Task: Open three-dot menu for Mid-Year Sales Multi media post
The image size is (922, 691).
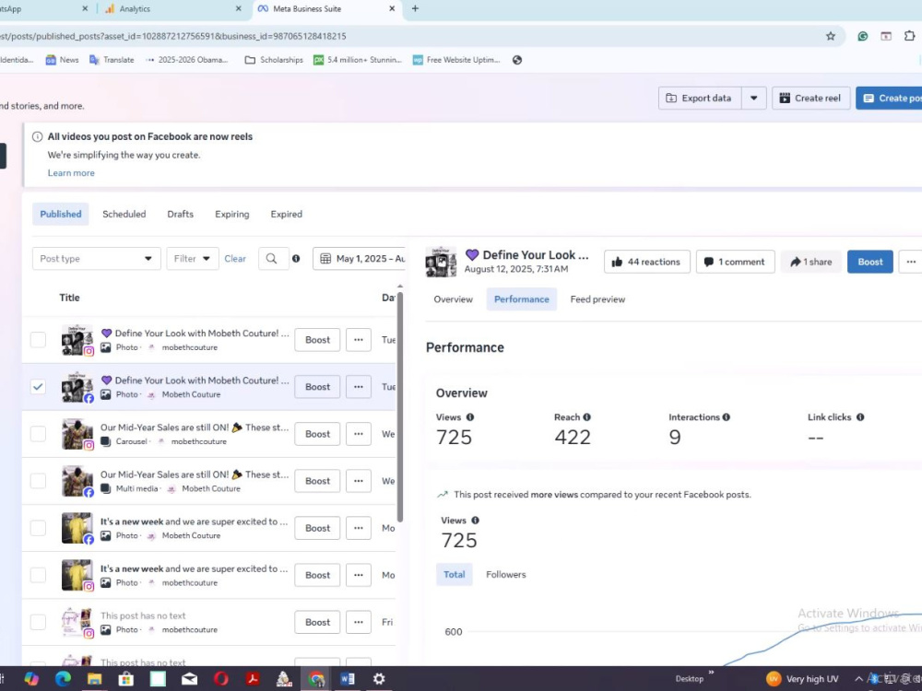Action: 359,481
